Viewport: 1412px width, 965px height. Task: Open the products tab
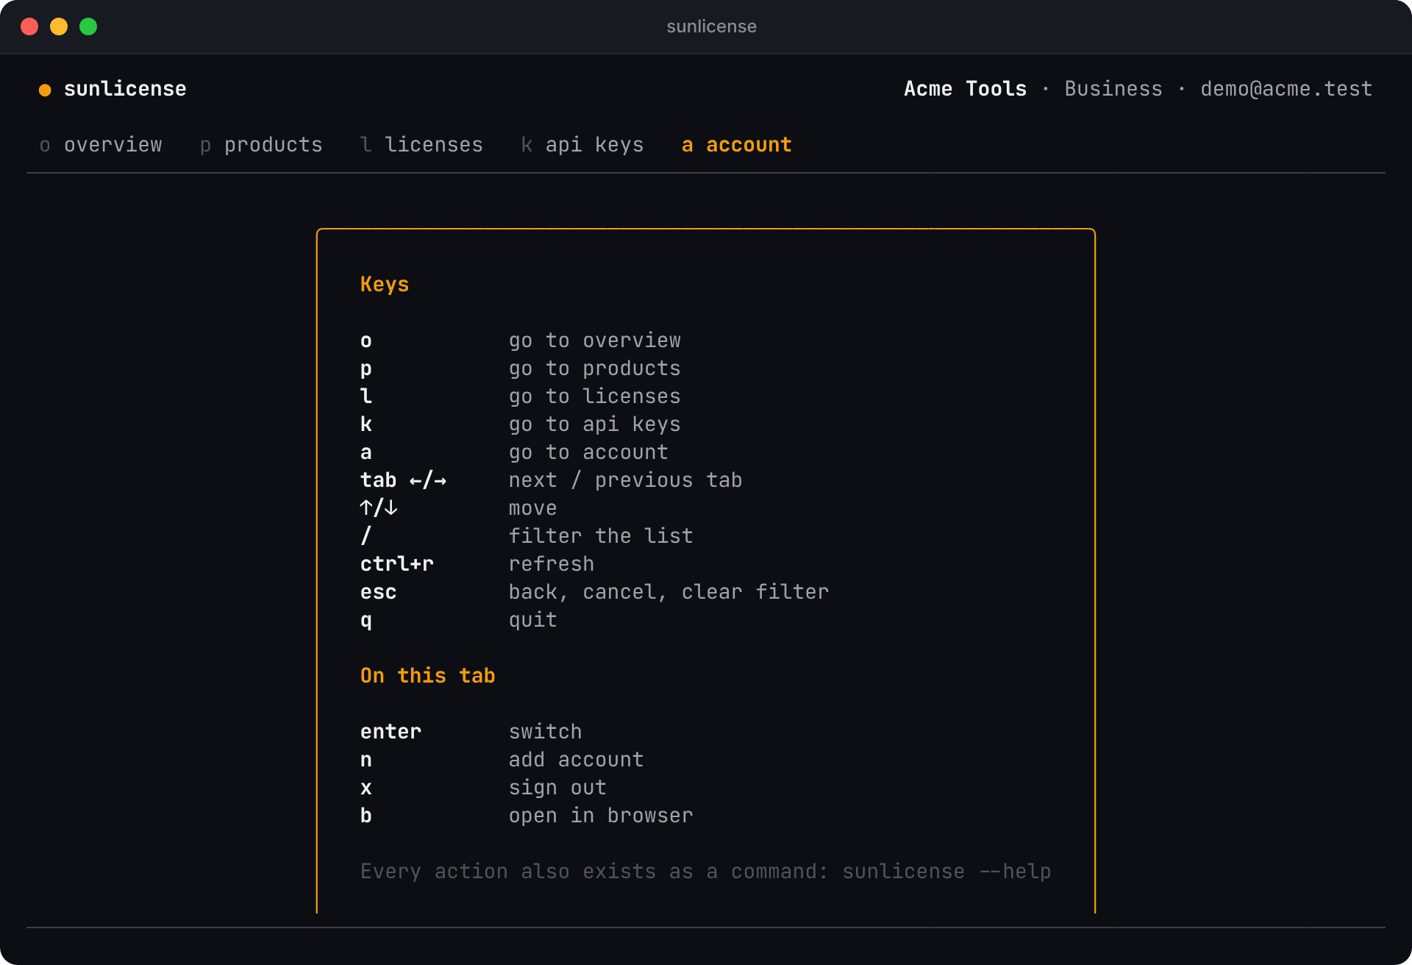261,145
